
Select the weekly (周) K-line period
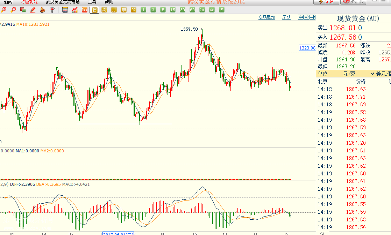click(x=104, y=10)
